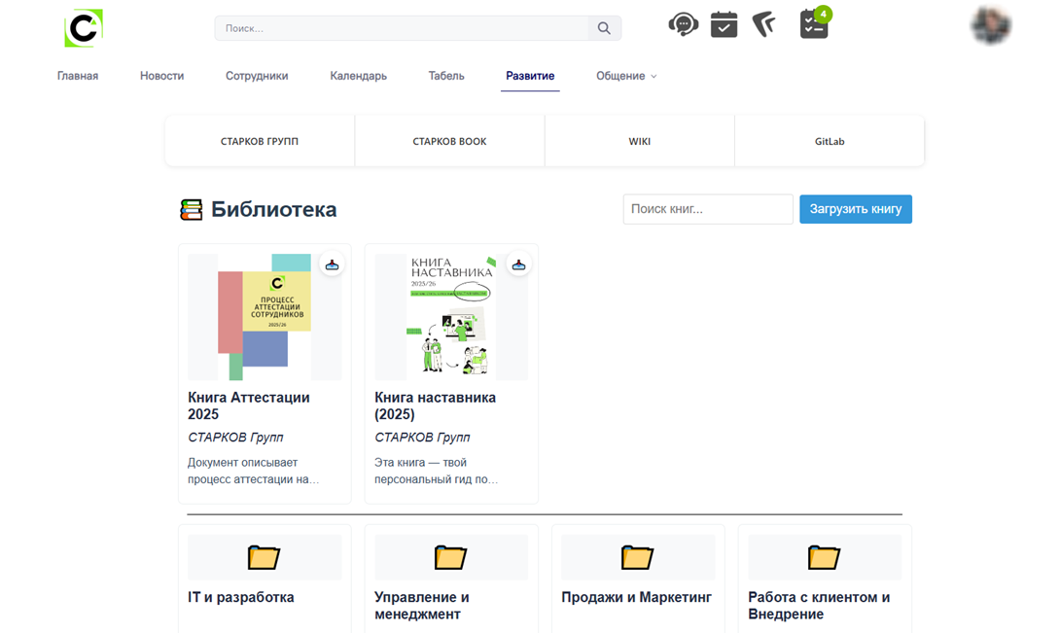Open the task checklist with badge 4
Viewport: 1060px width, 633px height.
coord(814,24)
